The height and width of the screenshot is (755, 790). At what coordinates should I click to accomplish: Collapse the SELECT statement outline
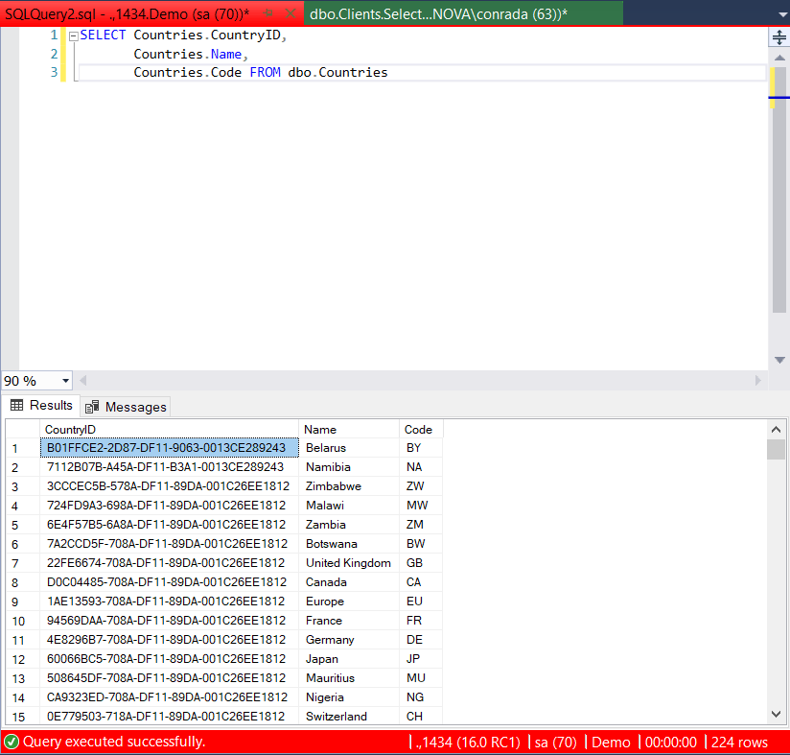pos(73,35)
